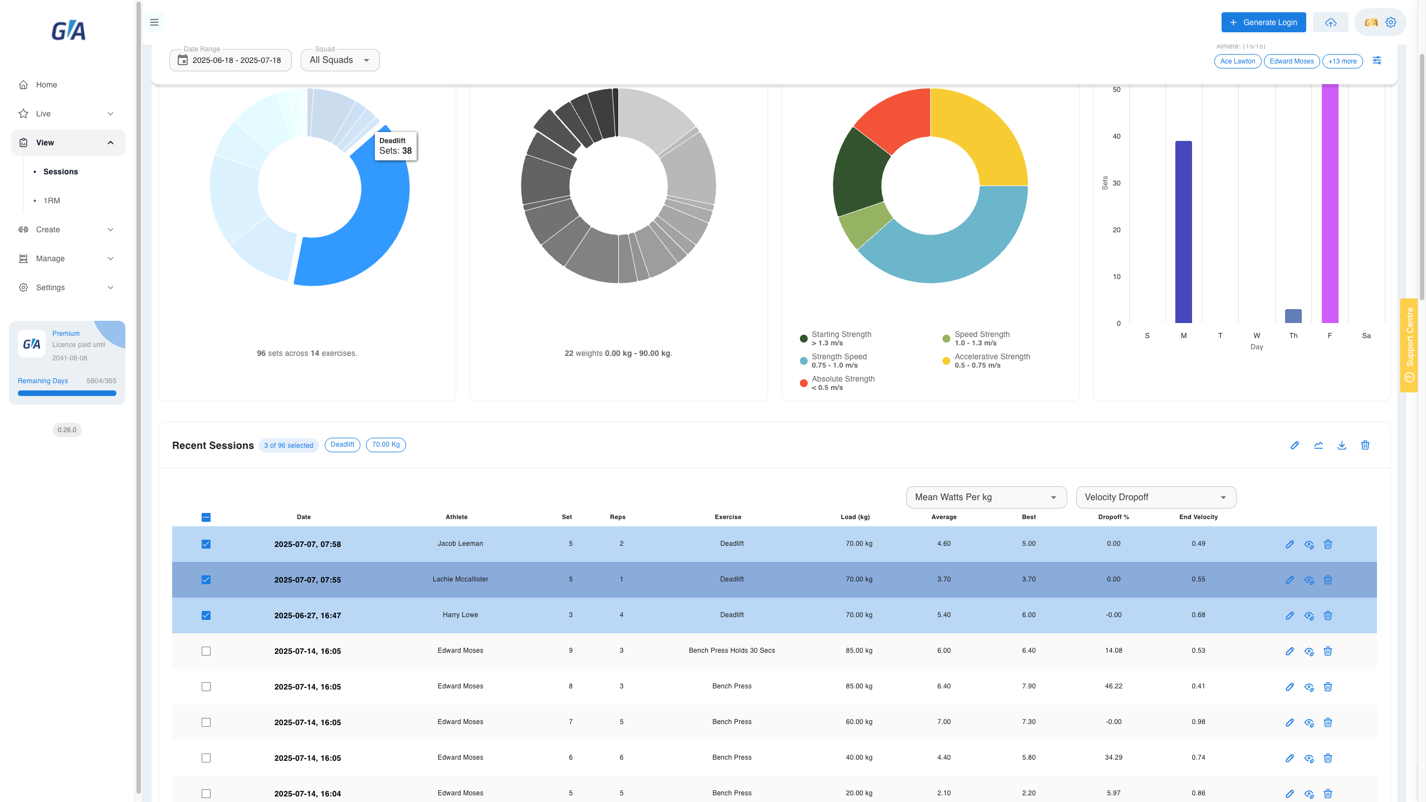1426x802 pixels.
Task: Click the +13 more athletes chip
Action: [1342, 61]
